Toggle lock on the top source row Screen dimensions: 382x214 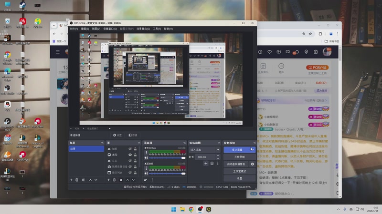click(135, 149)
